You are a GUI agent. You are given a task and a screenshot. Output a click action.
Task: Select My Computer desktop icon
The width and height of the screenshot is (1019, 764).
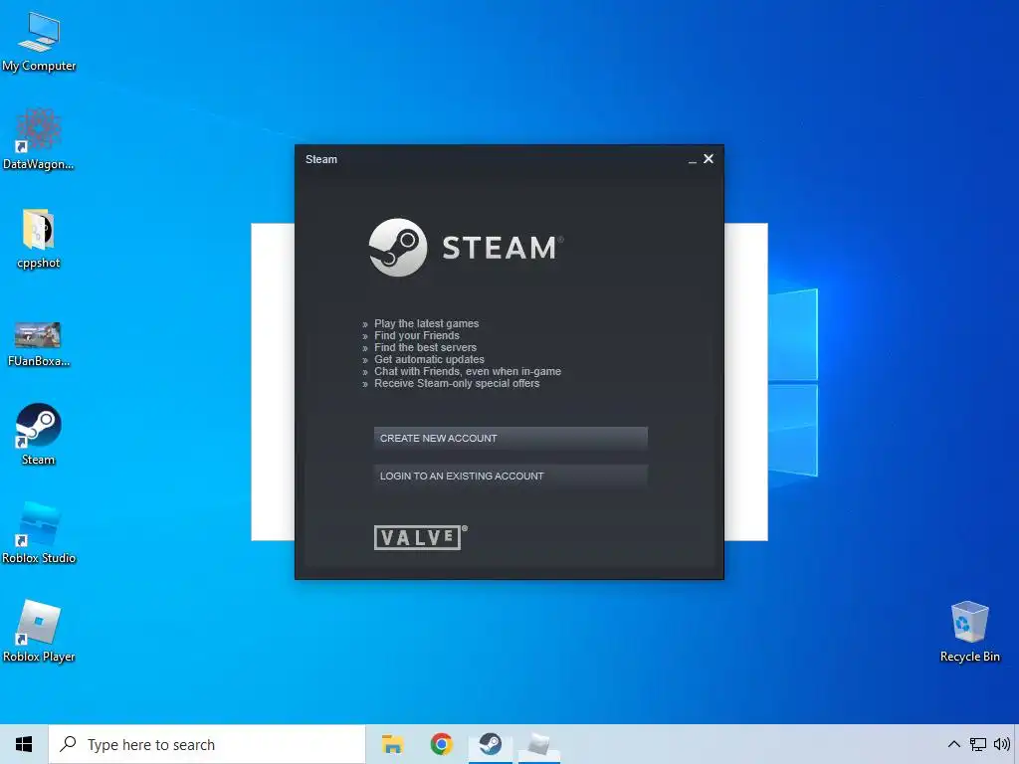[x=39, y=41]
